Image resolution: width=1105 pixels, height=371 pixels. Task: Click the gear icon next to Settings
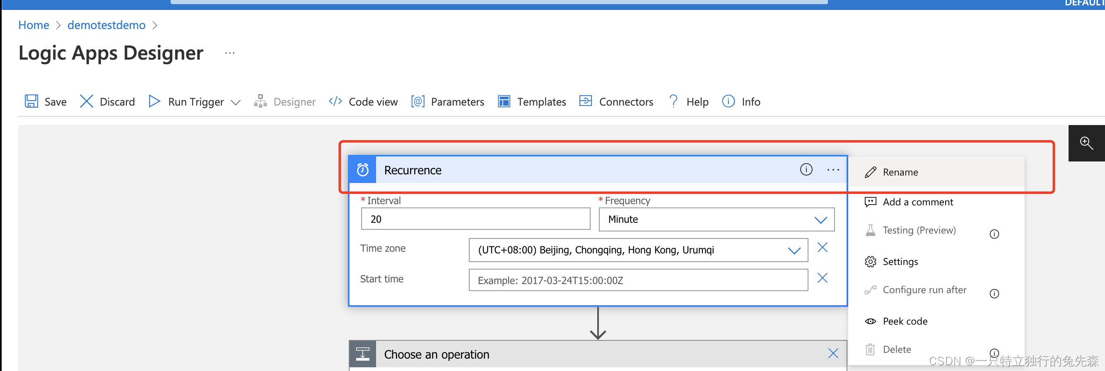870,262
